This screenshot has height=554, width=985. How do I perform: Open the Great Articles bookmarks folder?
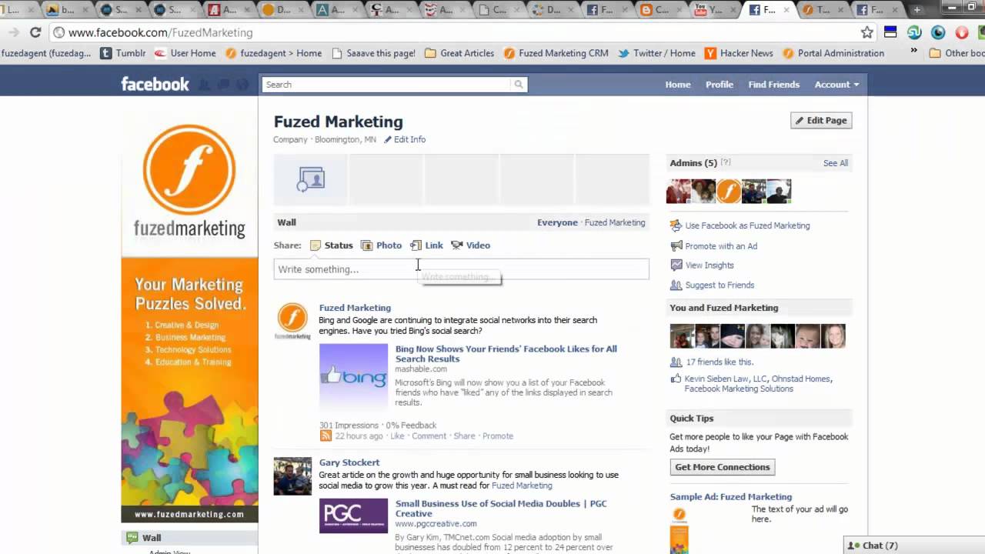pyautogui.click(x=459, y=53)
